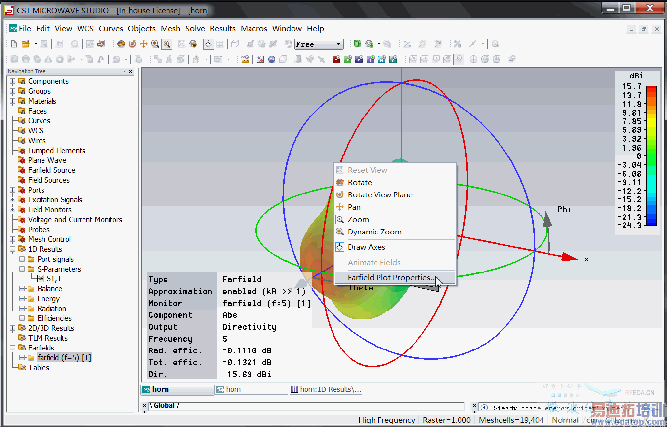Collapse the S-Parameters tree node

(22, 269)
